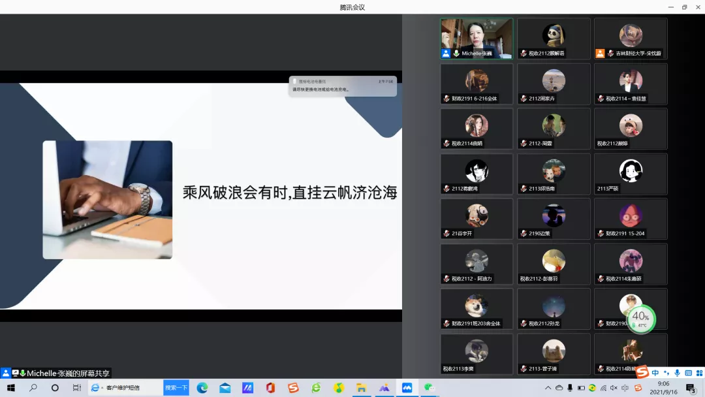Click the green microphone icon next to Michelle-张巍
705x397 pixels.
(x=456, y=54)
